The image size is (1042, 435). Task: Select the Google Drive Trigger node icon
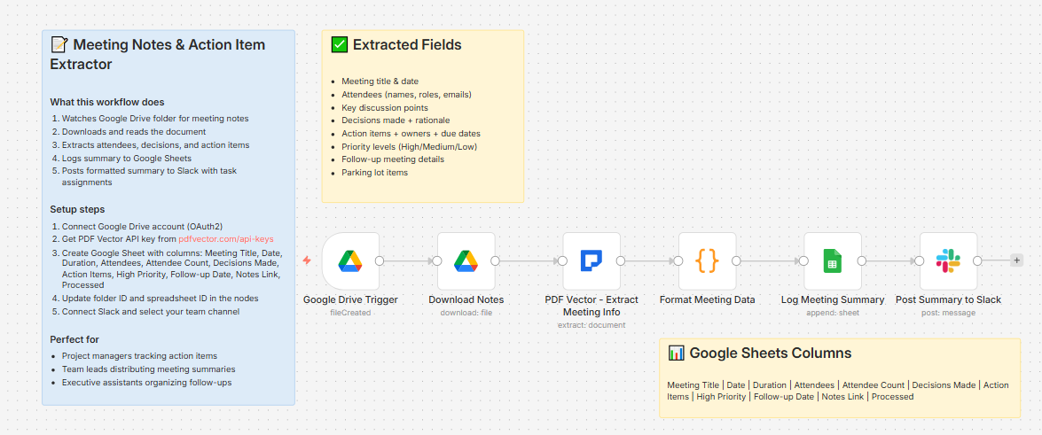pos(350,261)
